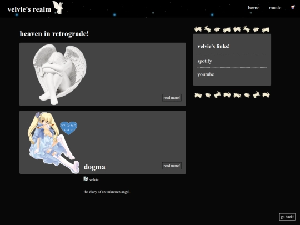The height and width of the screenshot is (225, 300).
Task: Click "read more!" on the angel statue card
Action: [172, 98]
